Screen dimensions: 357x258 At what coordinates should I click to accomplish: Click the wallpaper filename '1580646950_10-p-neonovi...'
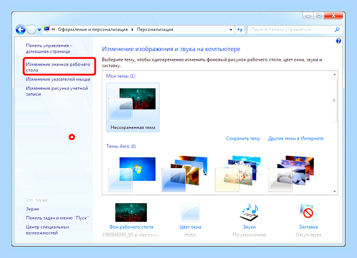131,235
